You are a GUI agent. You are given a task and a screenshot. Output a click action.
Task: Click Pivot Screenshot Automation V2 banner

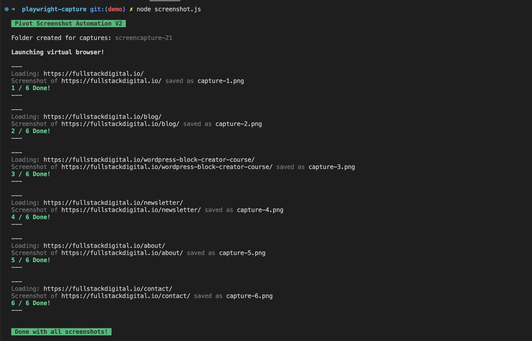[68, 24]
